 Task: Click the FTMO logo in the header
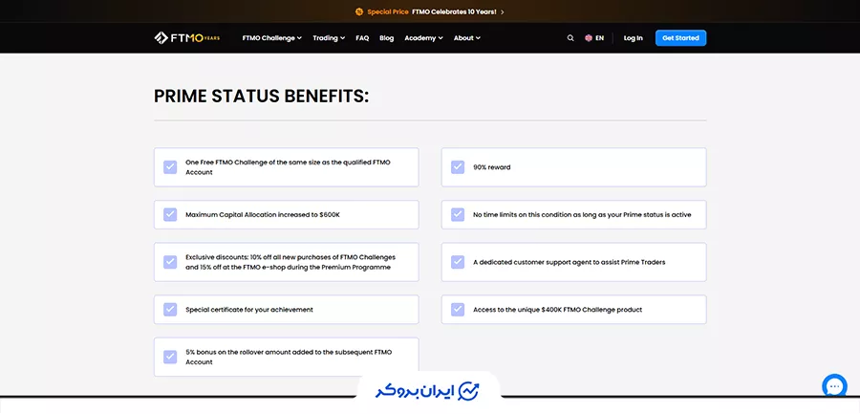pos(187,38)
